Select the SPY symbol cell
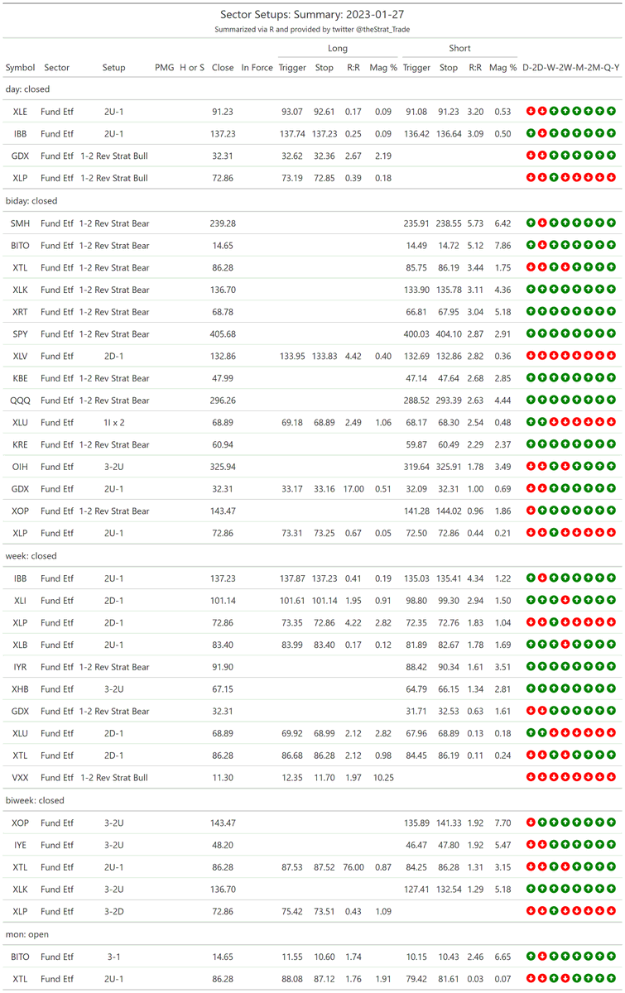Image resolution: width=625 pixels, height=993 pixels. [x=20, y=334]
